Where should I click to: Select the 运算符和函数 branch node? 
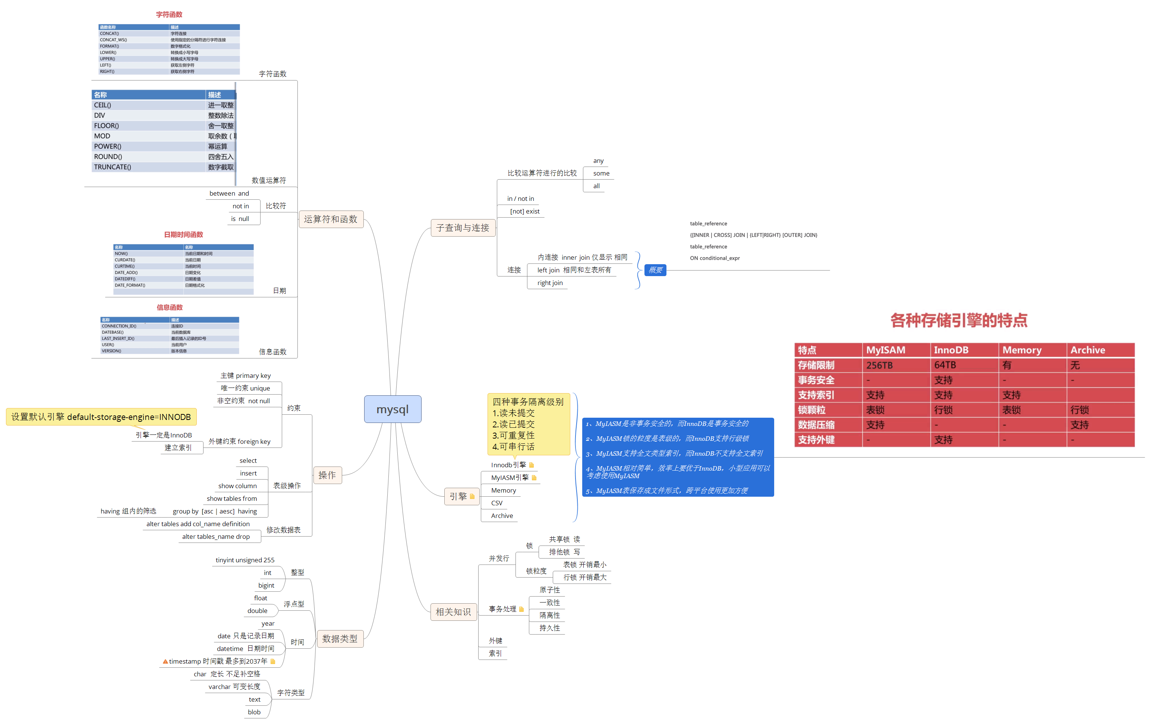[331, 219]
